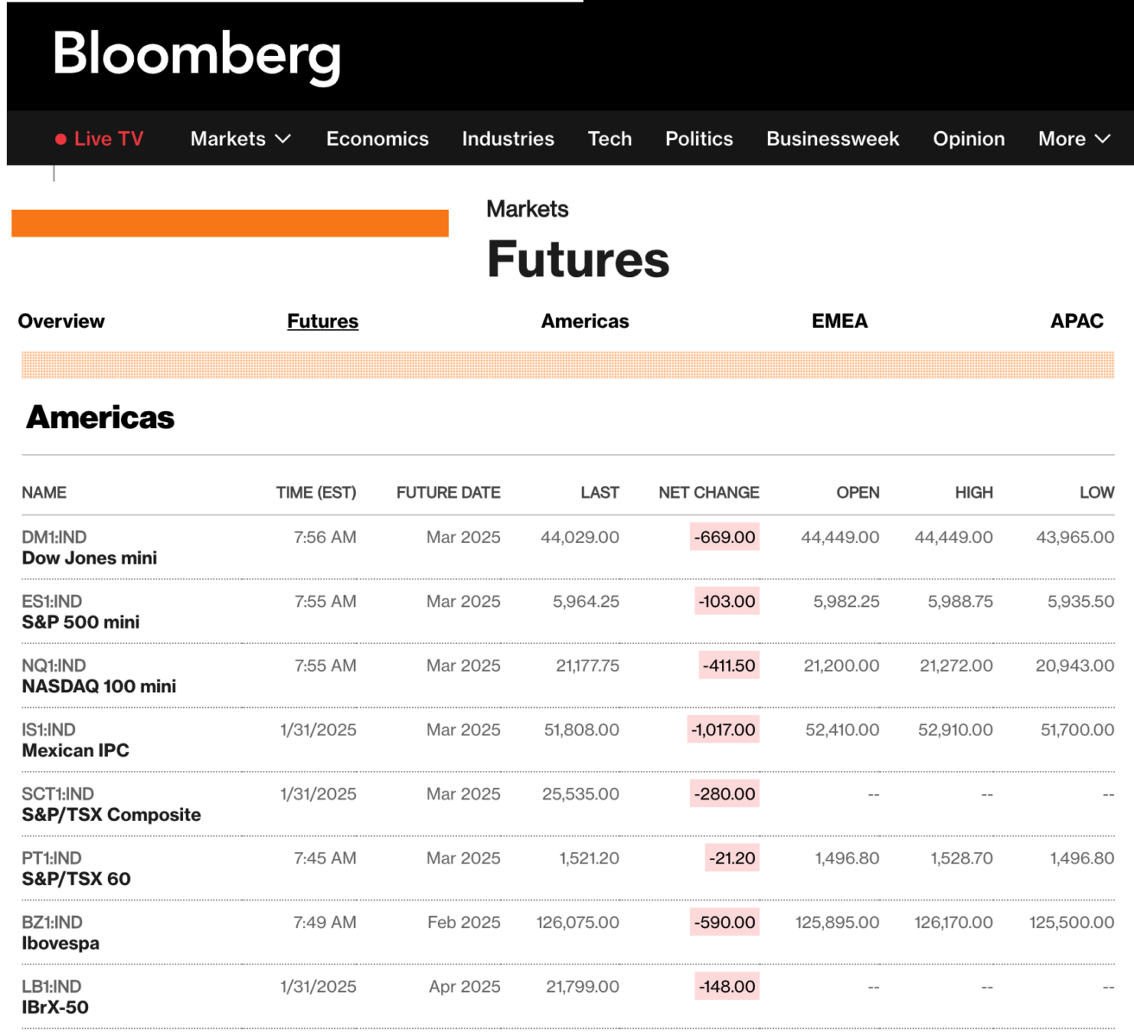The image size is (1134, 1036).
Task: Switch to the Overview tab
Action: (x=61, y=321)
